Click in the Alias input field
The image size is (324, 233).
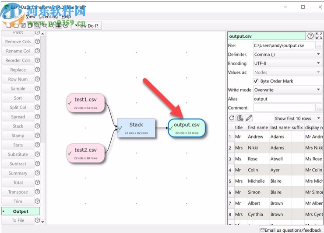click(287, 99)
